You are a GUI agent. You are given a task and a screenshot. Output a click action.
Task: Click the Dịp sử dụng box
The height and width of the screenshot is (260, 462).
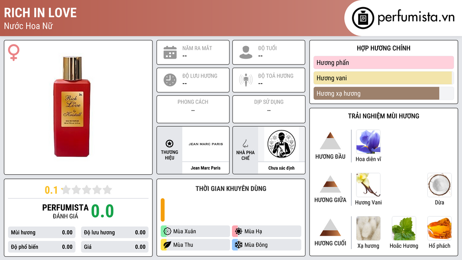[x=269, y=109]
